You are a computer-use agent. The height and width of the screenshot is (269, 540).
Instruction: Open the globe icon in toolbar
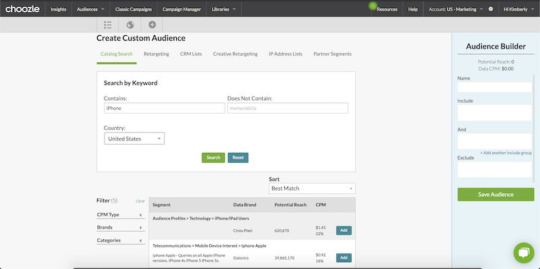coord(130,25)
